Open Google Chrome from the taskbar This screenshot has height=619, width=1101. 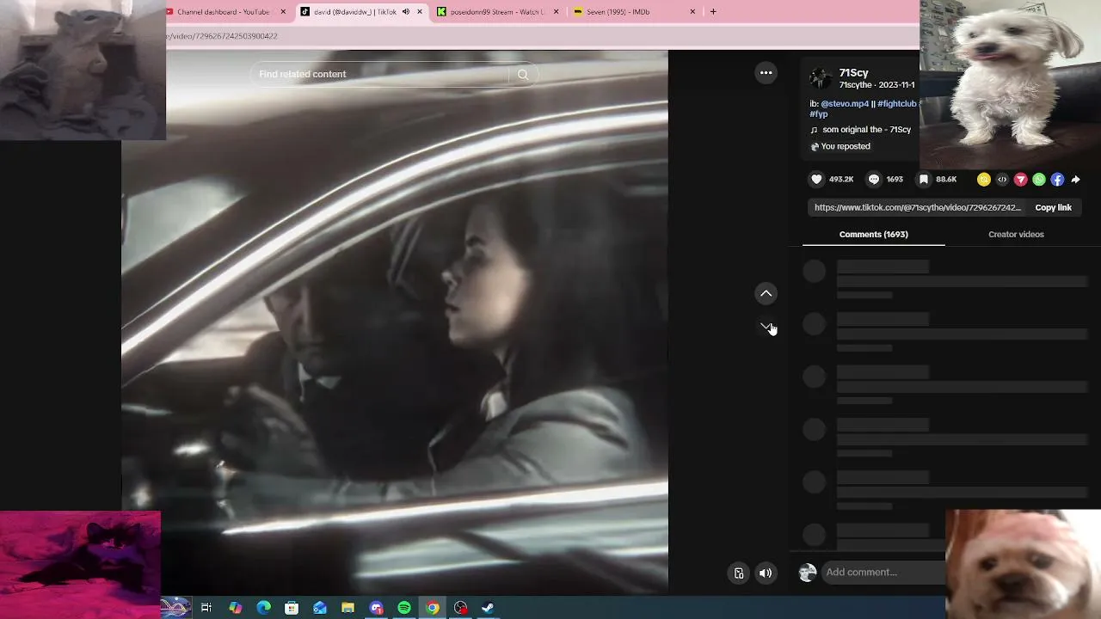[x=433, y=608]
